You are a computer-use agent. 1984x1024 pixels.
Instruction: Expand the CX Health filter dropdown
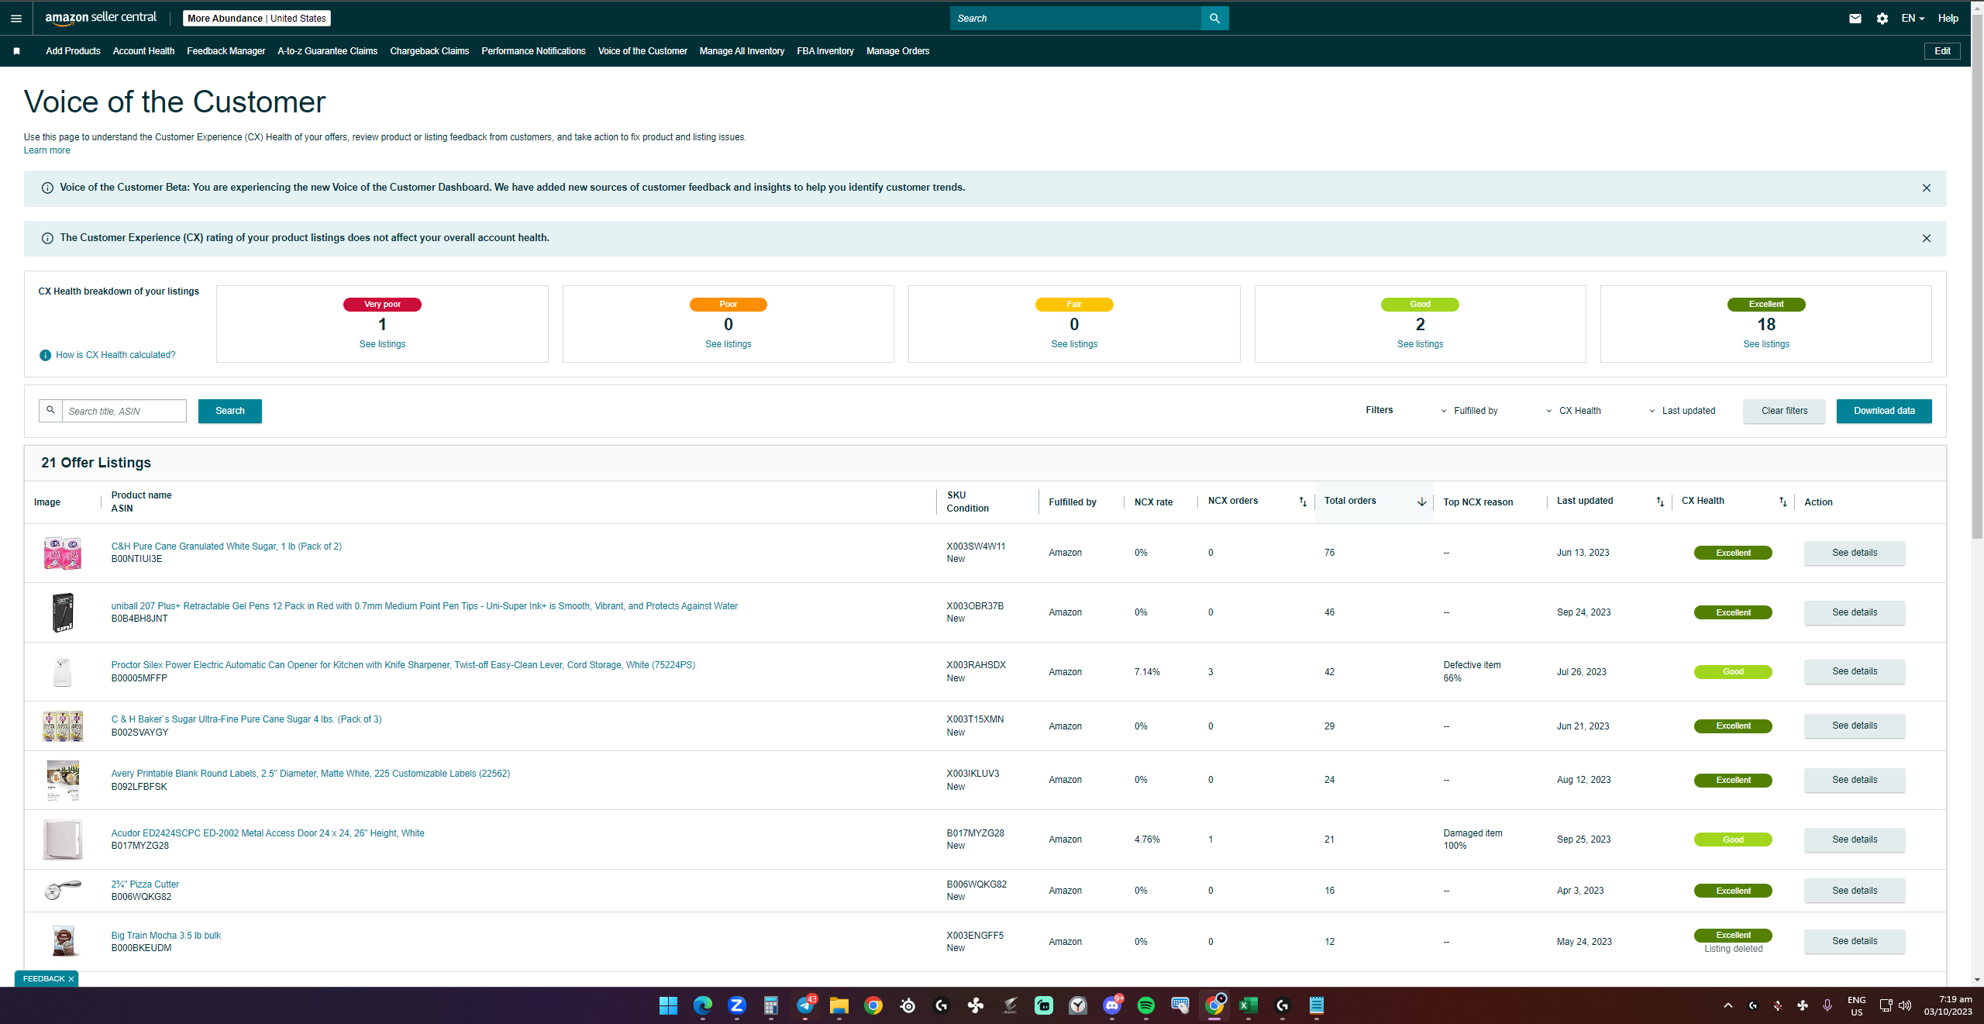(x=1573, y=411)
